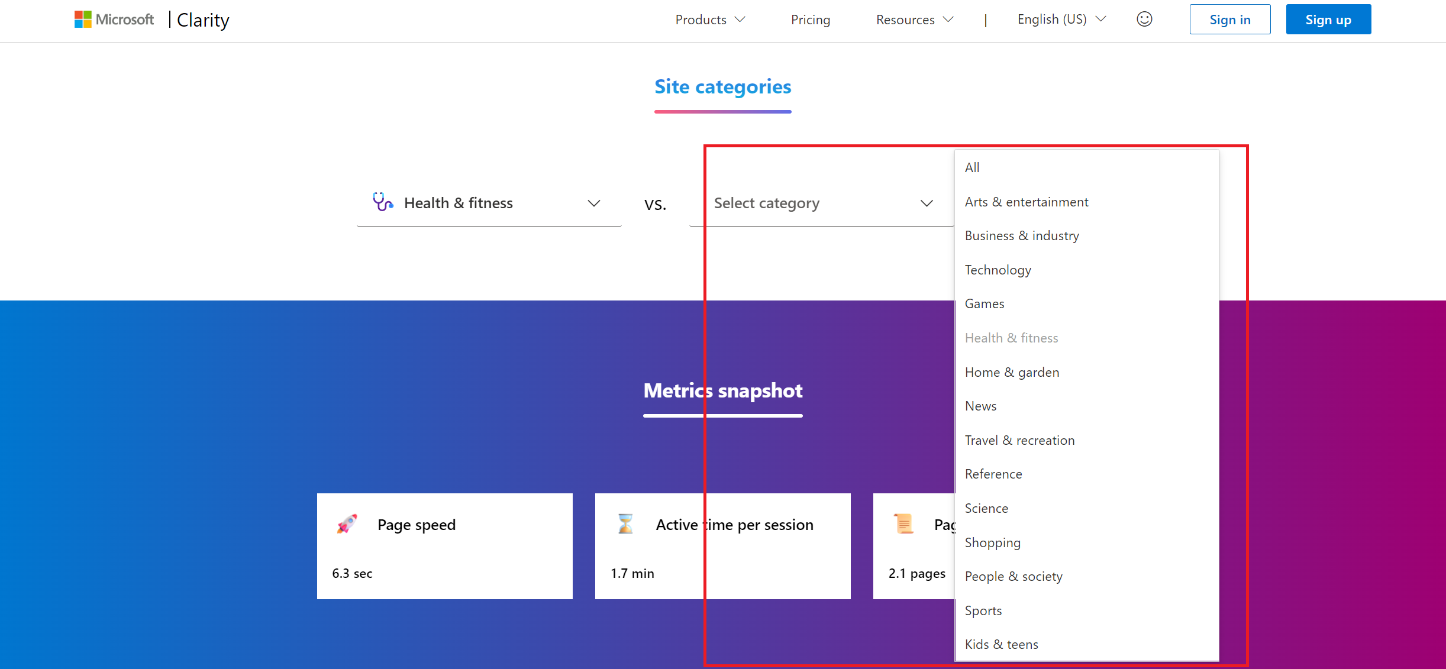Image resolution: width=1446 pixels, height=669 pixels.
Task: Select Technology in category list
Action: (998, 270)
